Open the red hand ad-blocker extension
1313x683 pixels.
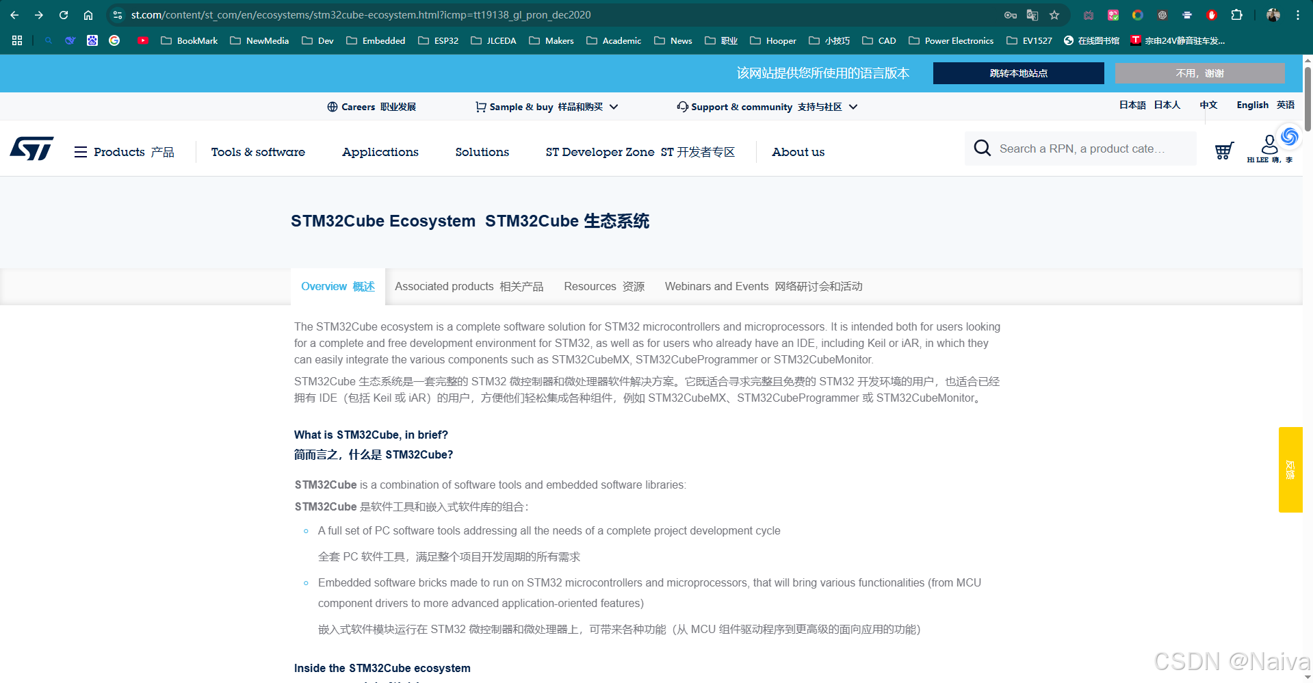tap(1212, 15)
